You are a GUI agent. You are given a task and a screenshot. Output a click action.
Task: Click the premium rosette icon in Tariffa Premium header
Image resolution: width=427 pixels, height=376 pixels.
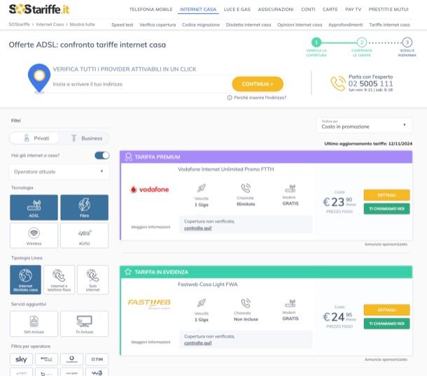pos(128,157)
